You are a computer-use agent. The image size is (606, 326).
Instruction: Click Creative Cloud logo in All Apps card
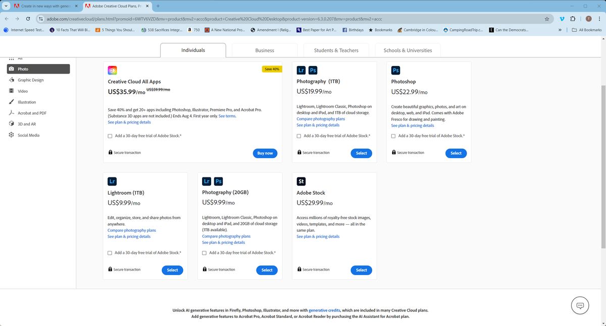(113, 71)
